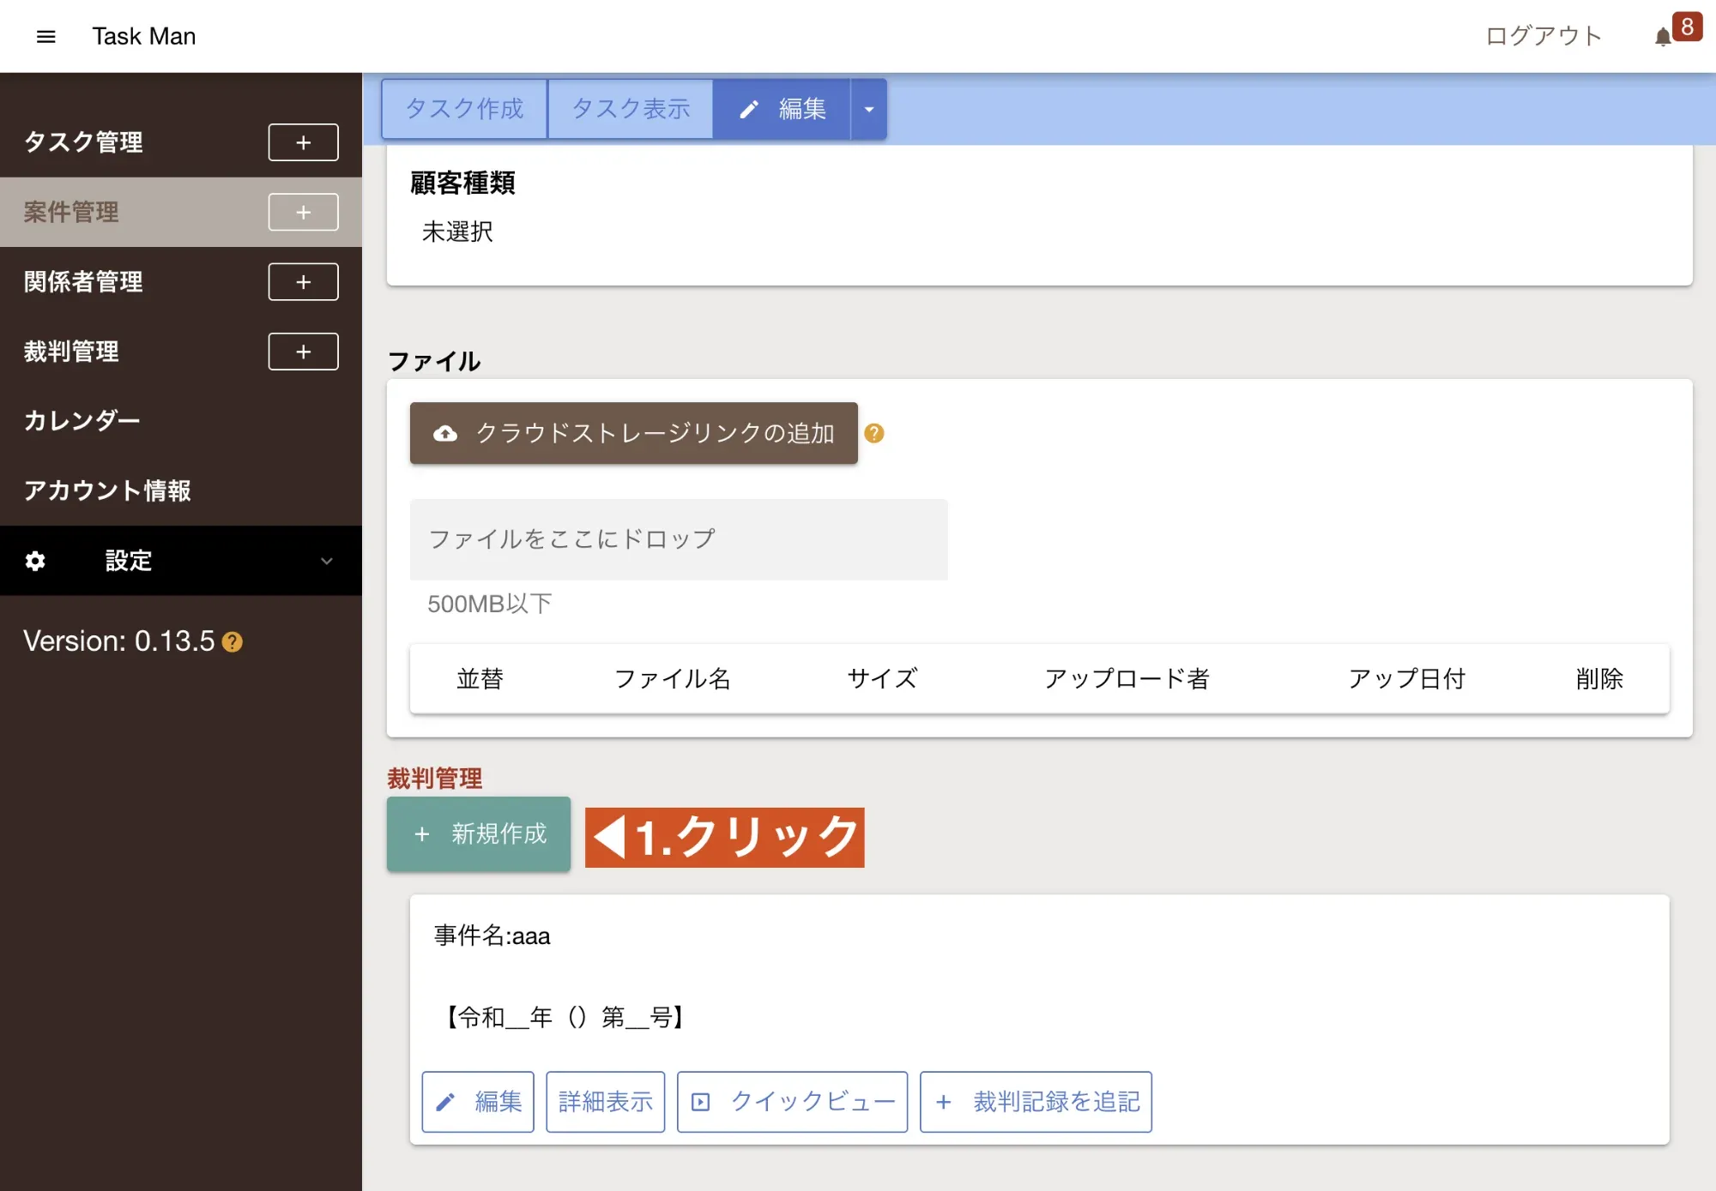The image size is (1716, 1191).
Task: Switch to タスク表示 tab
Action: point(631,109)
